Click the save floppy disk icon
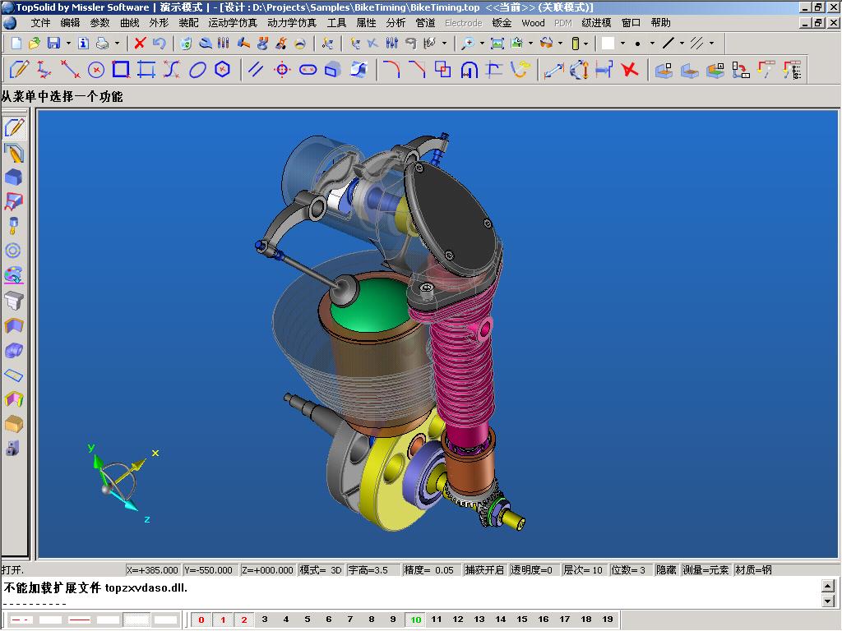Viewport: 842px width, 631px height. point(53,44)
